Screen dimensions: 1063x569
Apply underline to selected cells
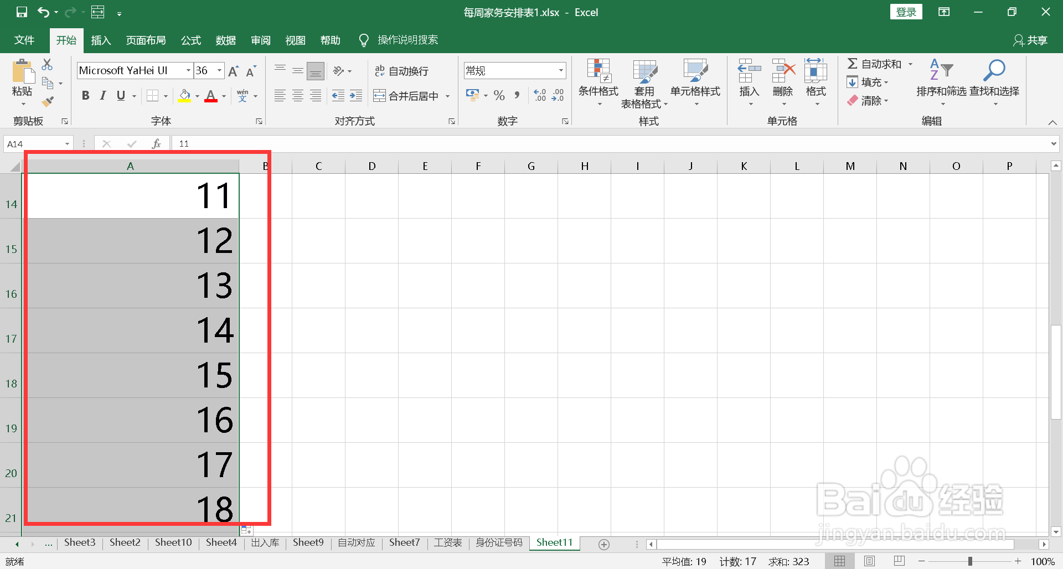click(x=121, y=95)
